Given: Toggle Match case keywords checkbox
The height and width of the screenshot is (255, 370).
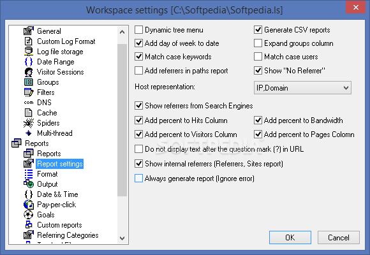Looking at the screenshot, I should coord(139,57).
